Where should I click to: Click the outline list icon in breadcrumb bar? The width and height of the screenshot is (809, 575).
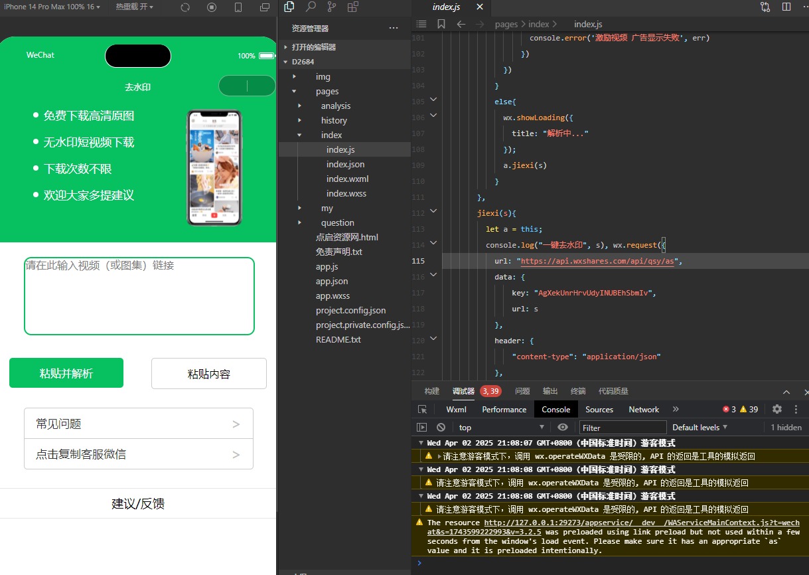(421, 24)
